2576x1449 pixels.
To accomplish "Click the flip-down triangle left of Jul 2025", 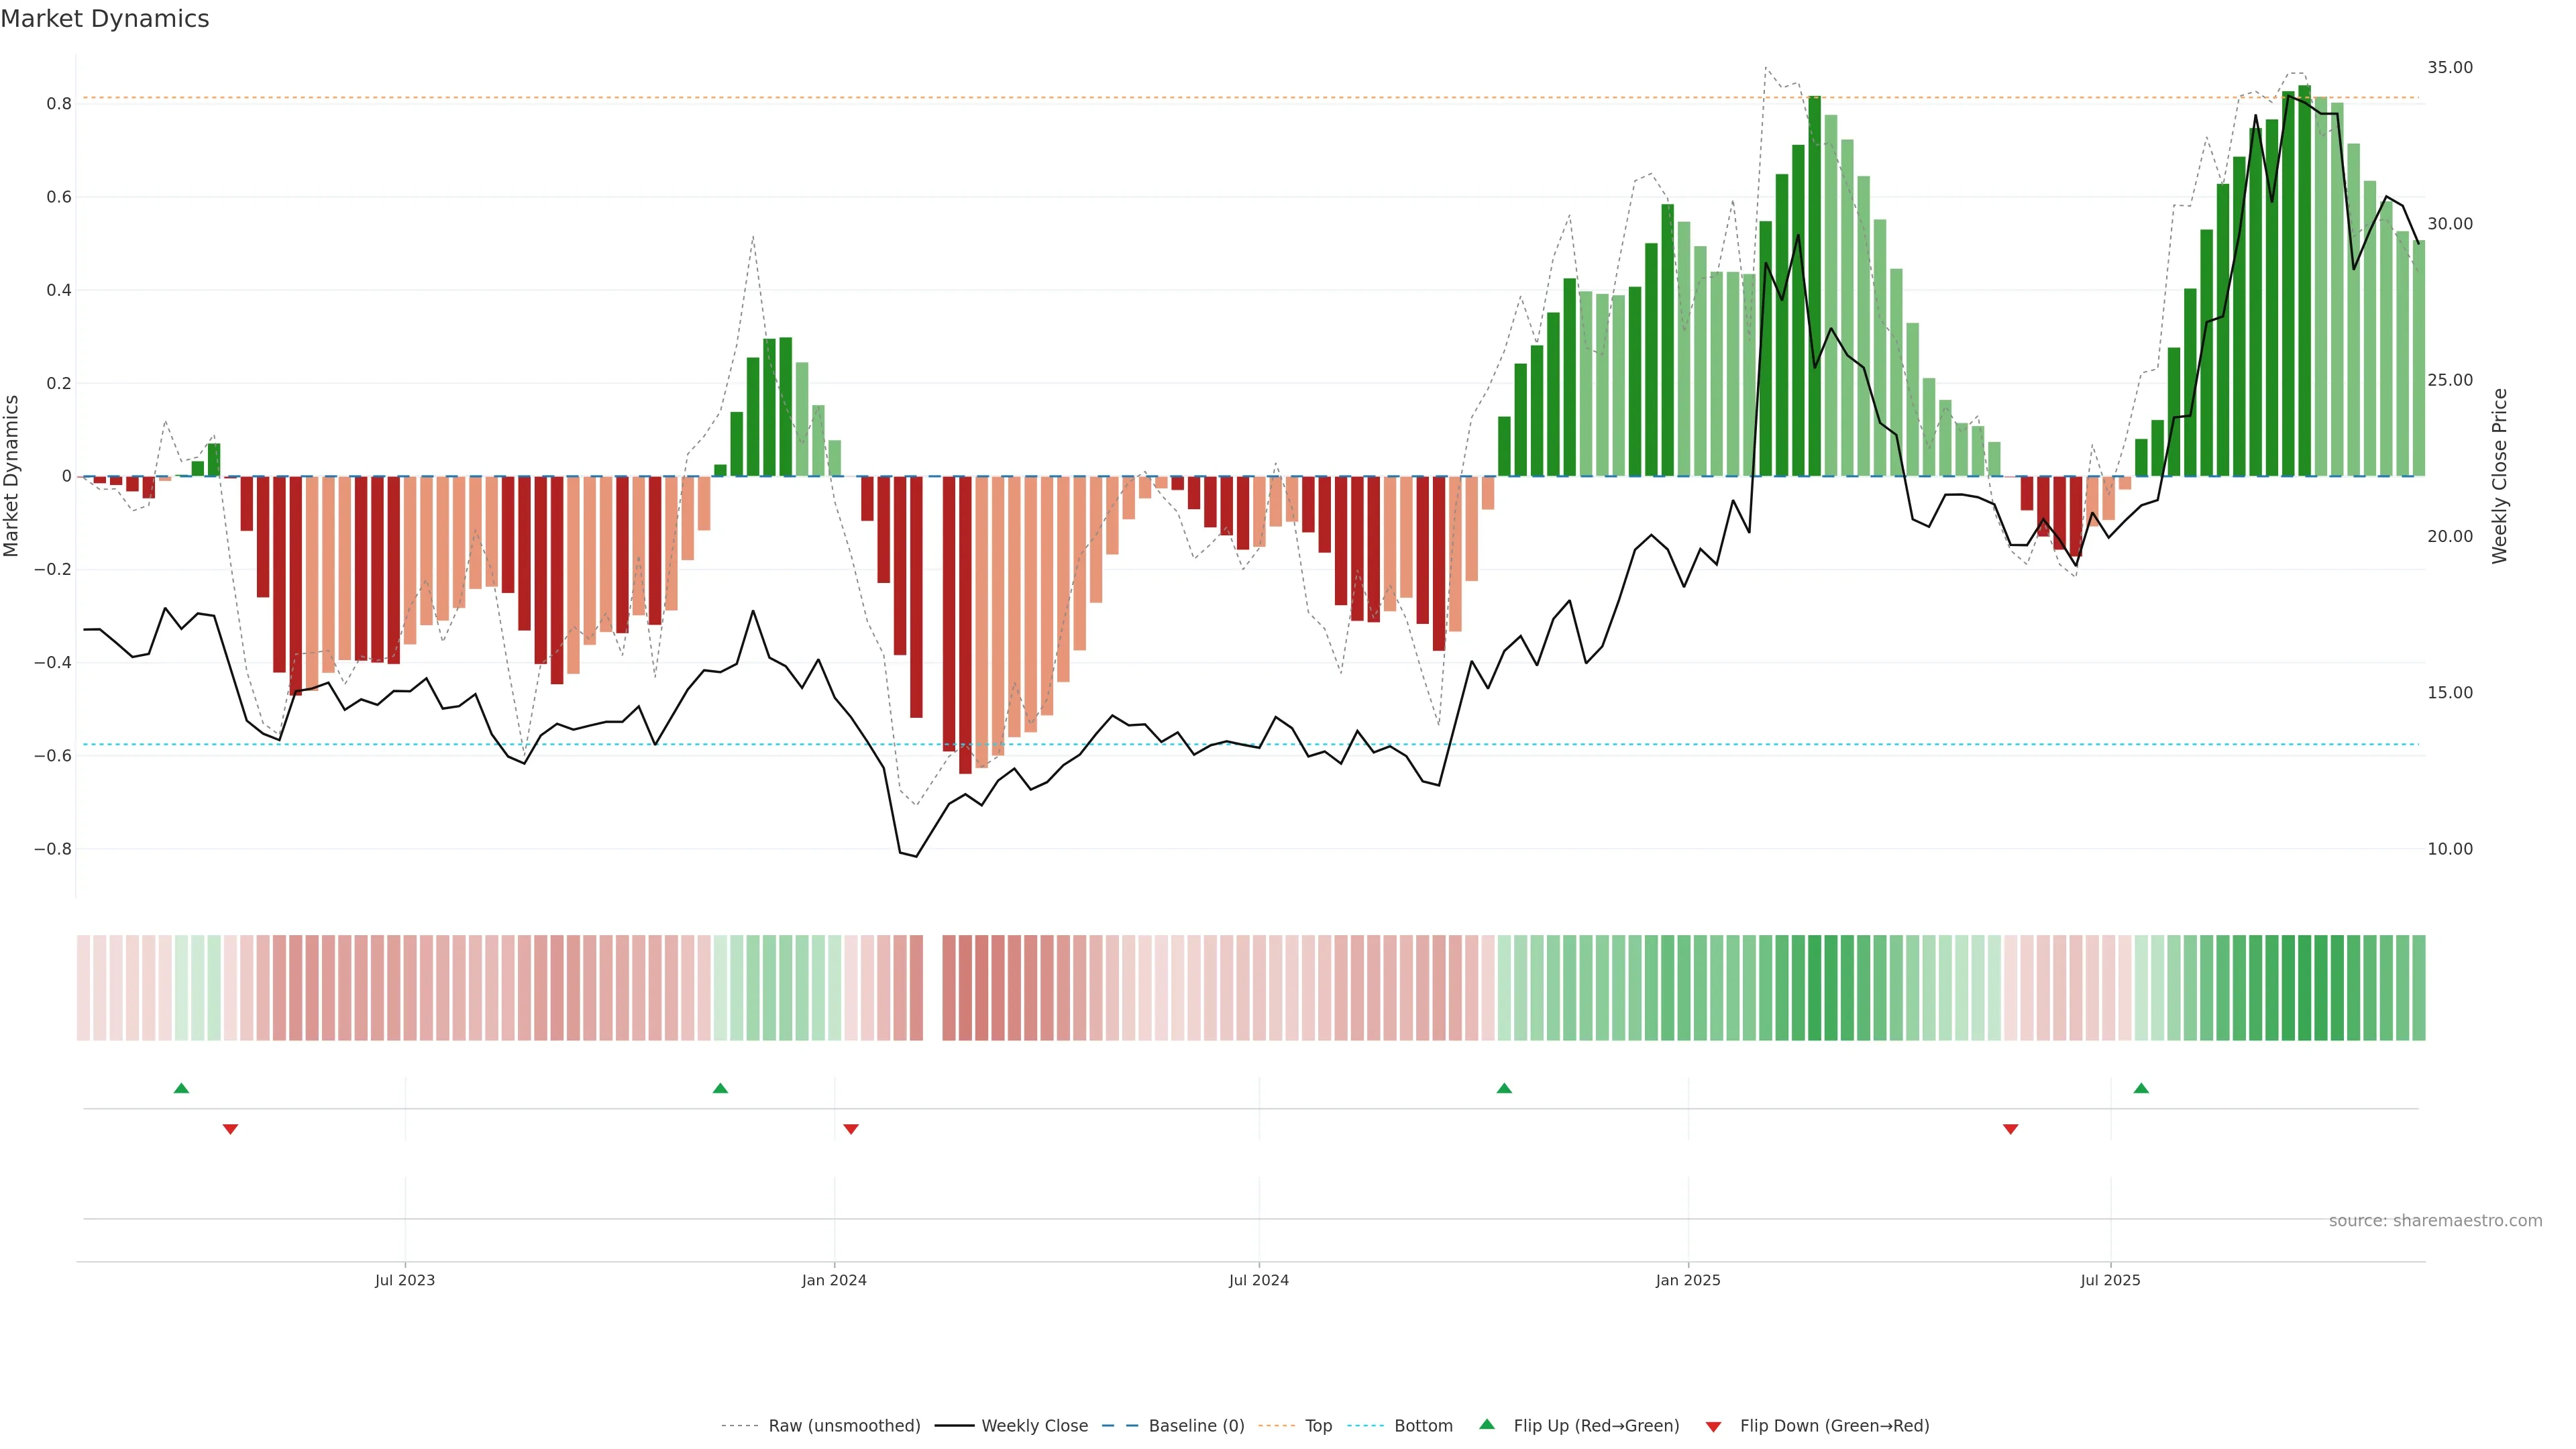I will 2011,1129.
